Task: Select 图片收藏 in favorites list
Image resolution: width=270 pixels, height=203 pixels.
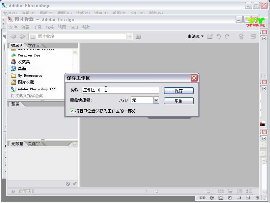Action: click(x=22, y=82)
